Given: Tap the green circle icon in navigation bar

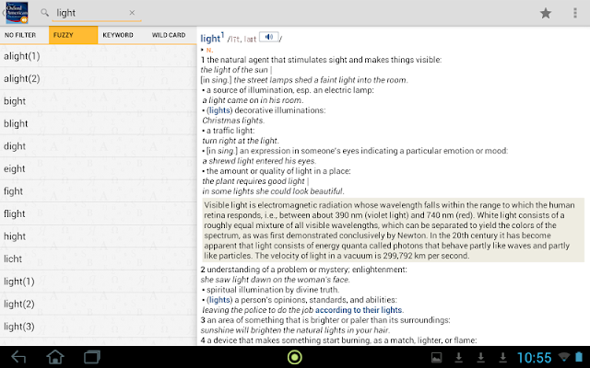Looking at the screenshot, I should tap(295, 357).
